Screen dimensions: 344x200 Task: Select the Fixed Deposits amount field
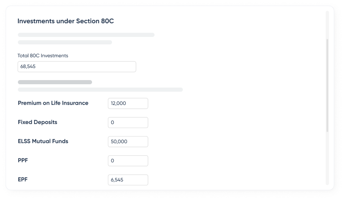point(128,122)
